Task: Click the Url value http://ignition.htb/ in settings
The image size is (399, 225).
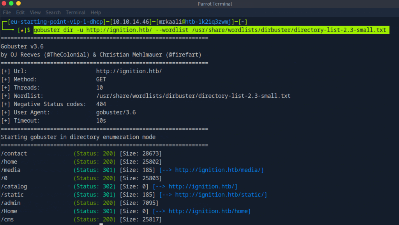Action: pyautogui.click(x=129, y=71)
